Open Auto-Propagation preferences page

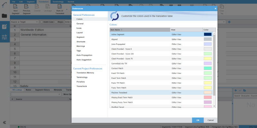[x=84, y=55]
